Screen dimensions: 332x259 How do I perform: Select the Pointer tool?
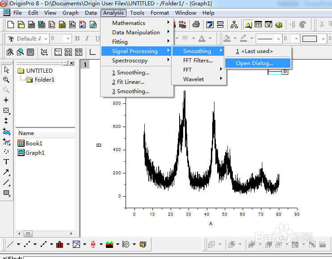pyautogui.click(x=6, y=70)
